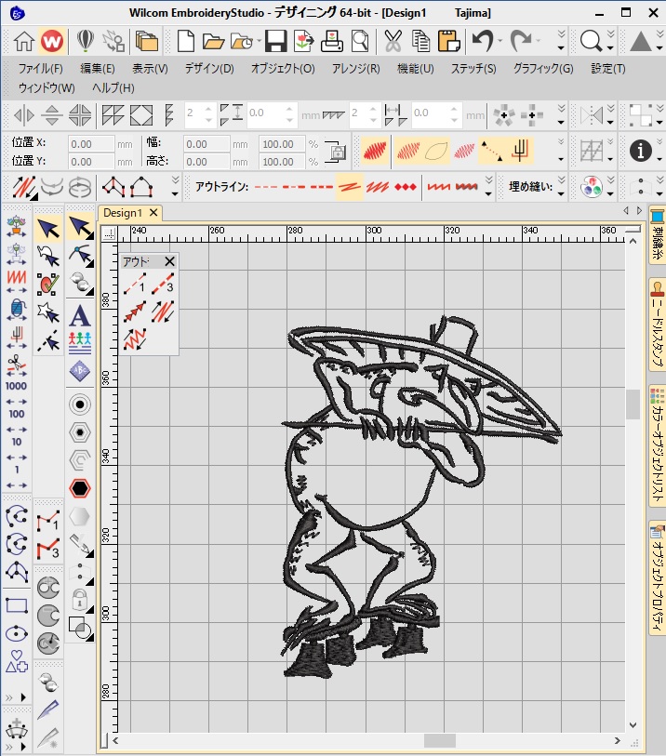Toggle travel by 10 stitches
The height and width of the screenshot is (756, 666).
coord(17,442)
